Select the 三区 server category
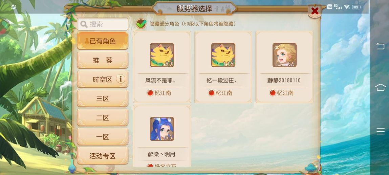 pyautogui.click(x=103, y=98)
